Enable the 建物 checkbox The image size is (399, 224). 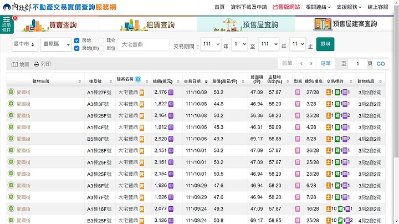[x=101, y=40]
